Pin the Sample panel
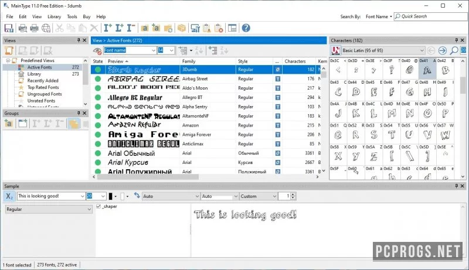 (457, 186)
